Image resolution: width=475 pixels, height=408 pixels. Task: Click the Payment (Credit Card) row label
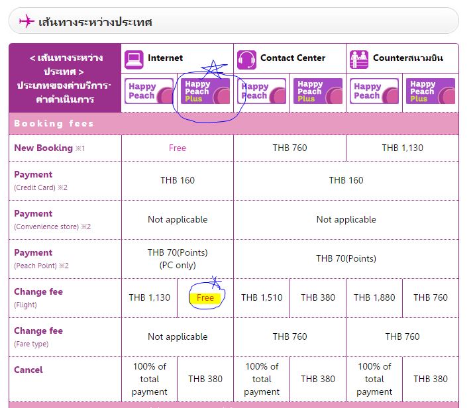40,181
